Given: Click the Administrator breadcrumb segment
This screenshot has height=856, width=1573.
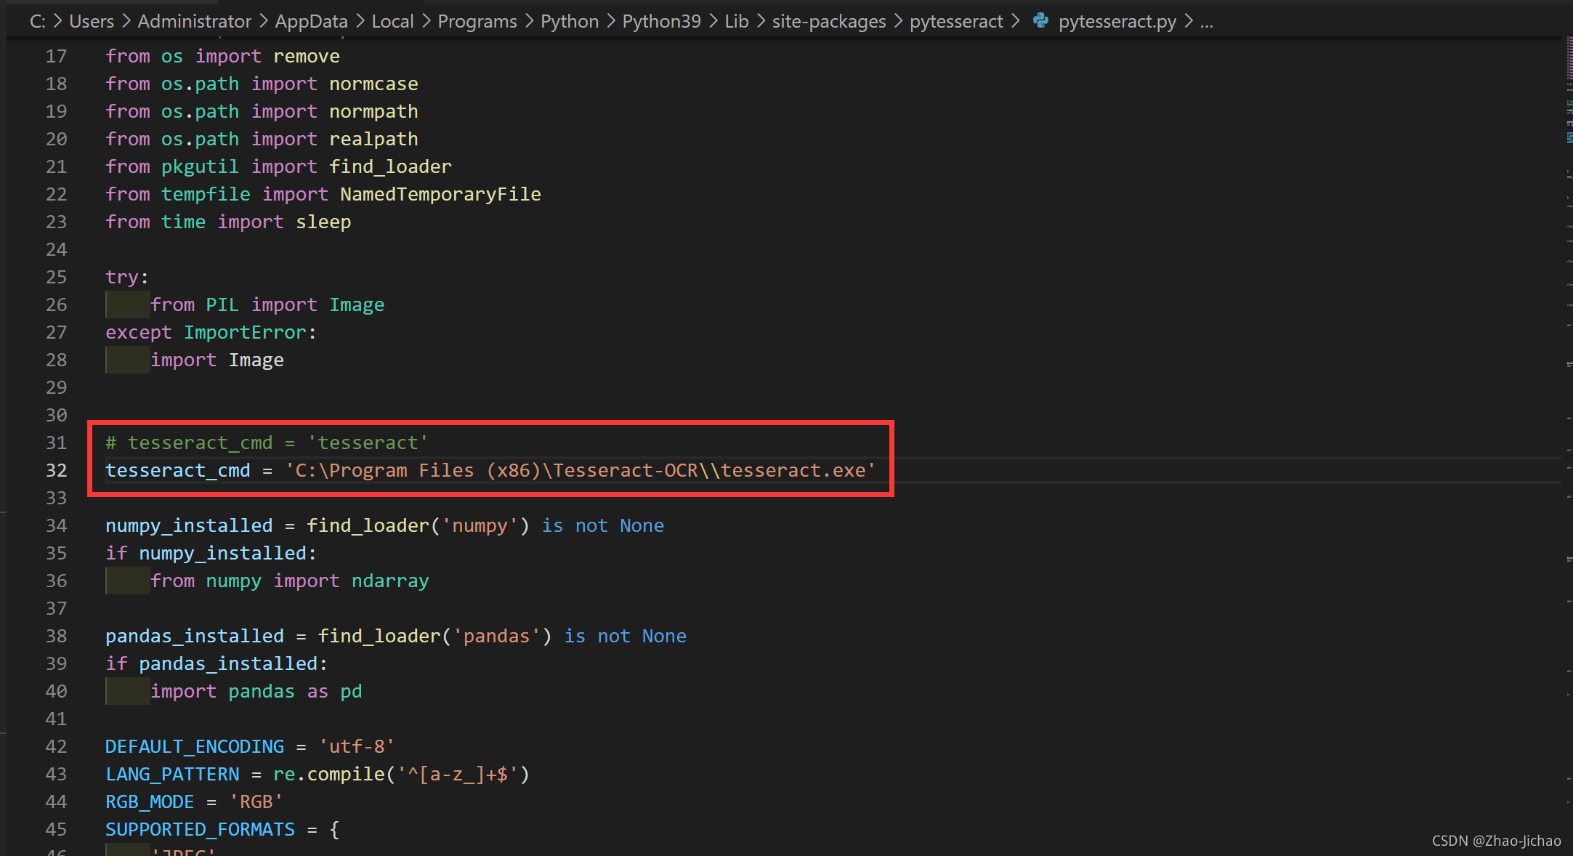Looking at the screenshot, I should [194, 22].
